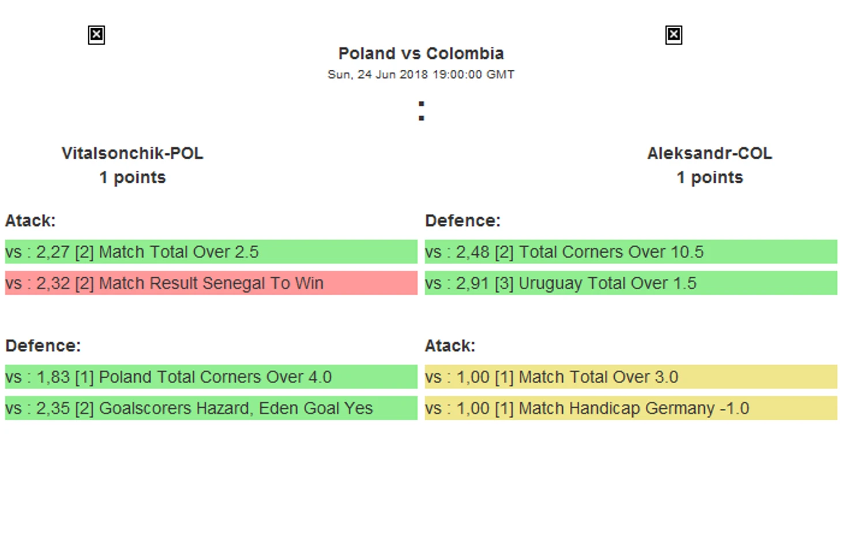Click the broken image icon above Vitalsonchik-POL

click(x=96, y=35)
